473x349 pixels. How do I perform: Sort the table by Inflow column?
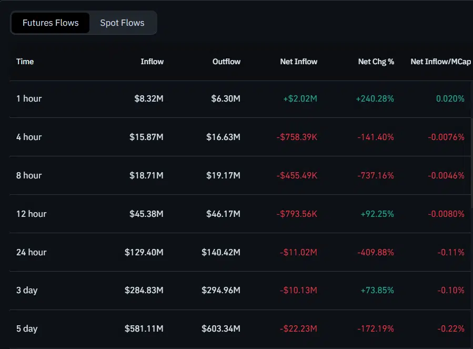(152, 62)
